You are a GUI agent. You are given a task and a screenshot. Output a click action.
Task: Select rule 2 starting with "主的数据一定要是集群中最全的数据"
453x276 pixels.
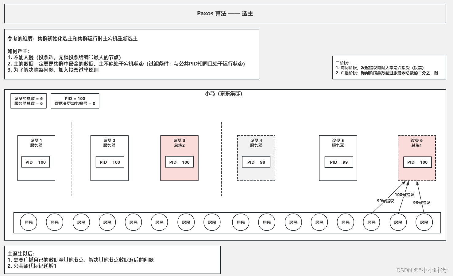[126, 64]
